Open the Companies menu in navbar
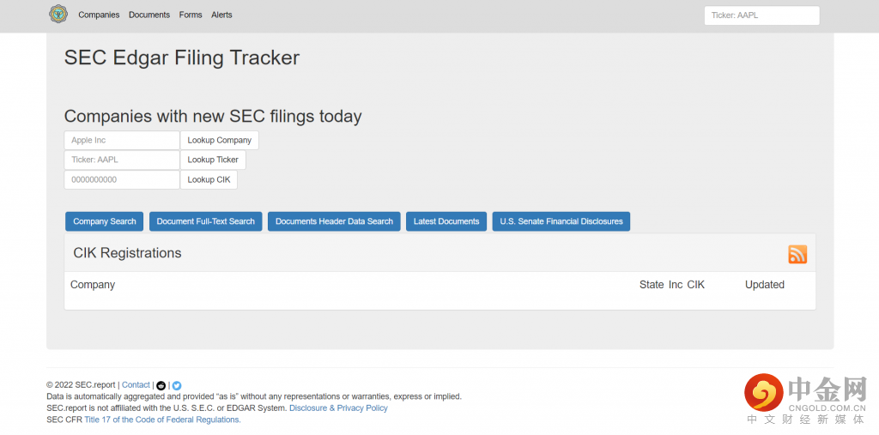The width and height of the screenshot is (879, 435). click(99, 15)
